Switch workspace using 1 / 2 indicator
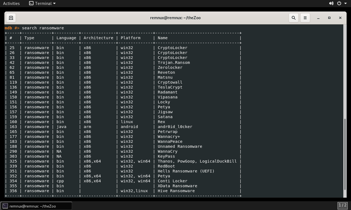Image resolution: width=351 pixels, height=210 pixels. coord(342,205)
